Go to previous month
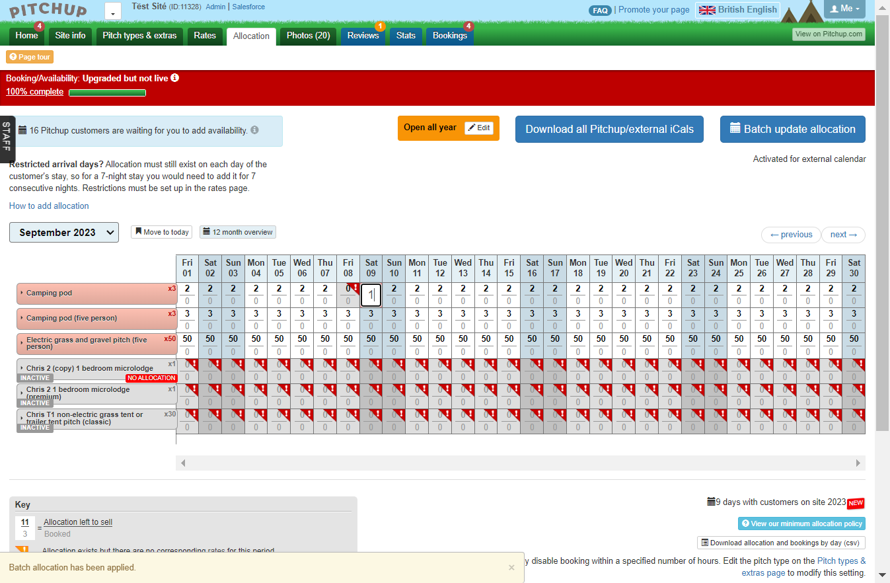This screenshot has width=890, height=583. (x=791, y=235)
